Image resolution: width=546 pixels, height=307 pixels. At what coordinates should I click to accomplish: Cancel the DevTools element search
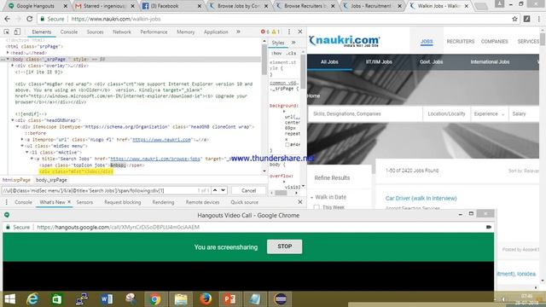tap(248, 190)
